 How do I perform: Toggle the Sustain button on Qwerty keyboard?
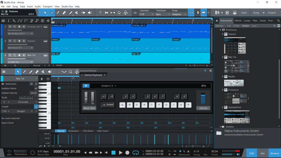[108, 105]
